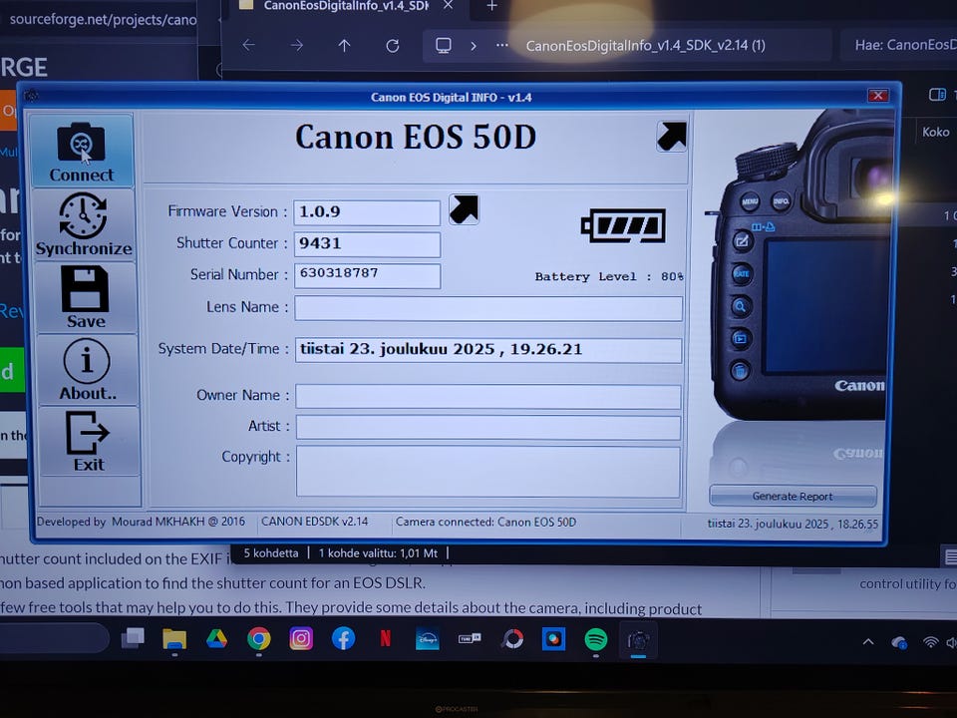Click arrow icon beside Canon EOS 50D title
This screenshot has height=718, width=957.
671,137
